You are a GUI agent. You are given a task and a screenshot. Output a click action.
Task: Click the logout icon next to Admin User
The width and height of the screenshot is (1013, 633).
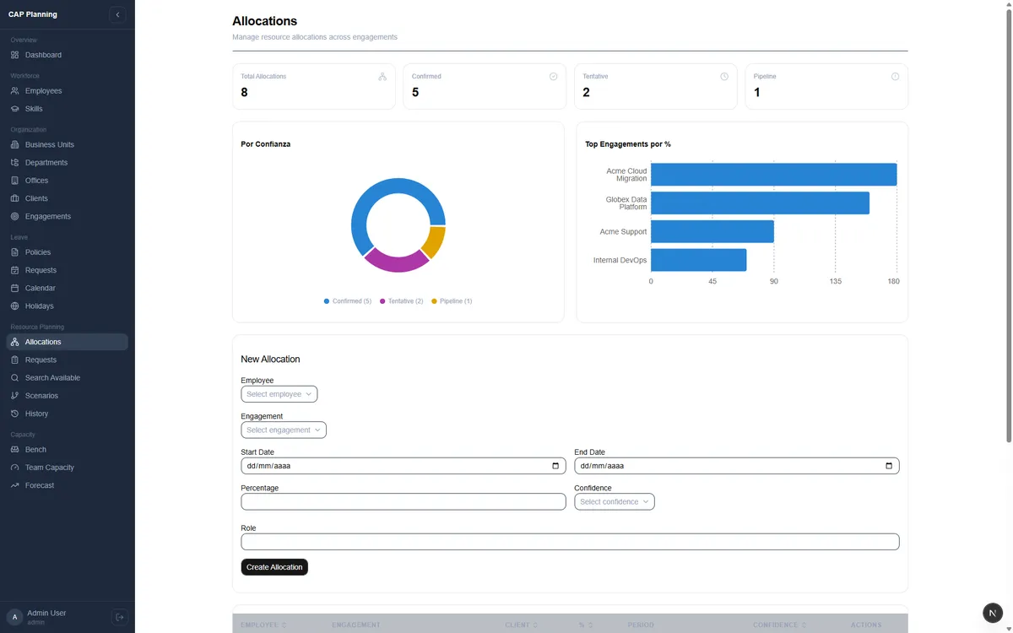pyautogui.click(x=119, y=617)
